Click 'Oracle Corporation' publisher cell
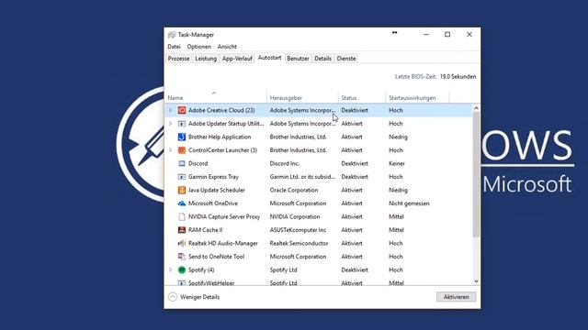The image size is (588, 330). [294, 190]
